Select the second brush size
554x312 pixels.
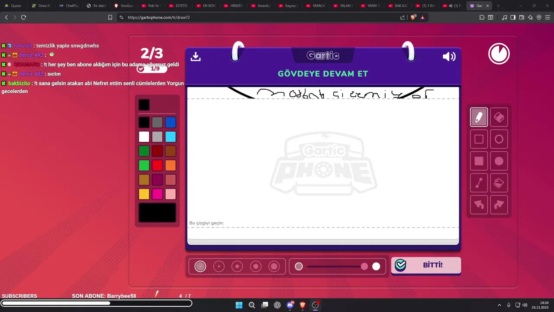point(219,266)
